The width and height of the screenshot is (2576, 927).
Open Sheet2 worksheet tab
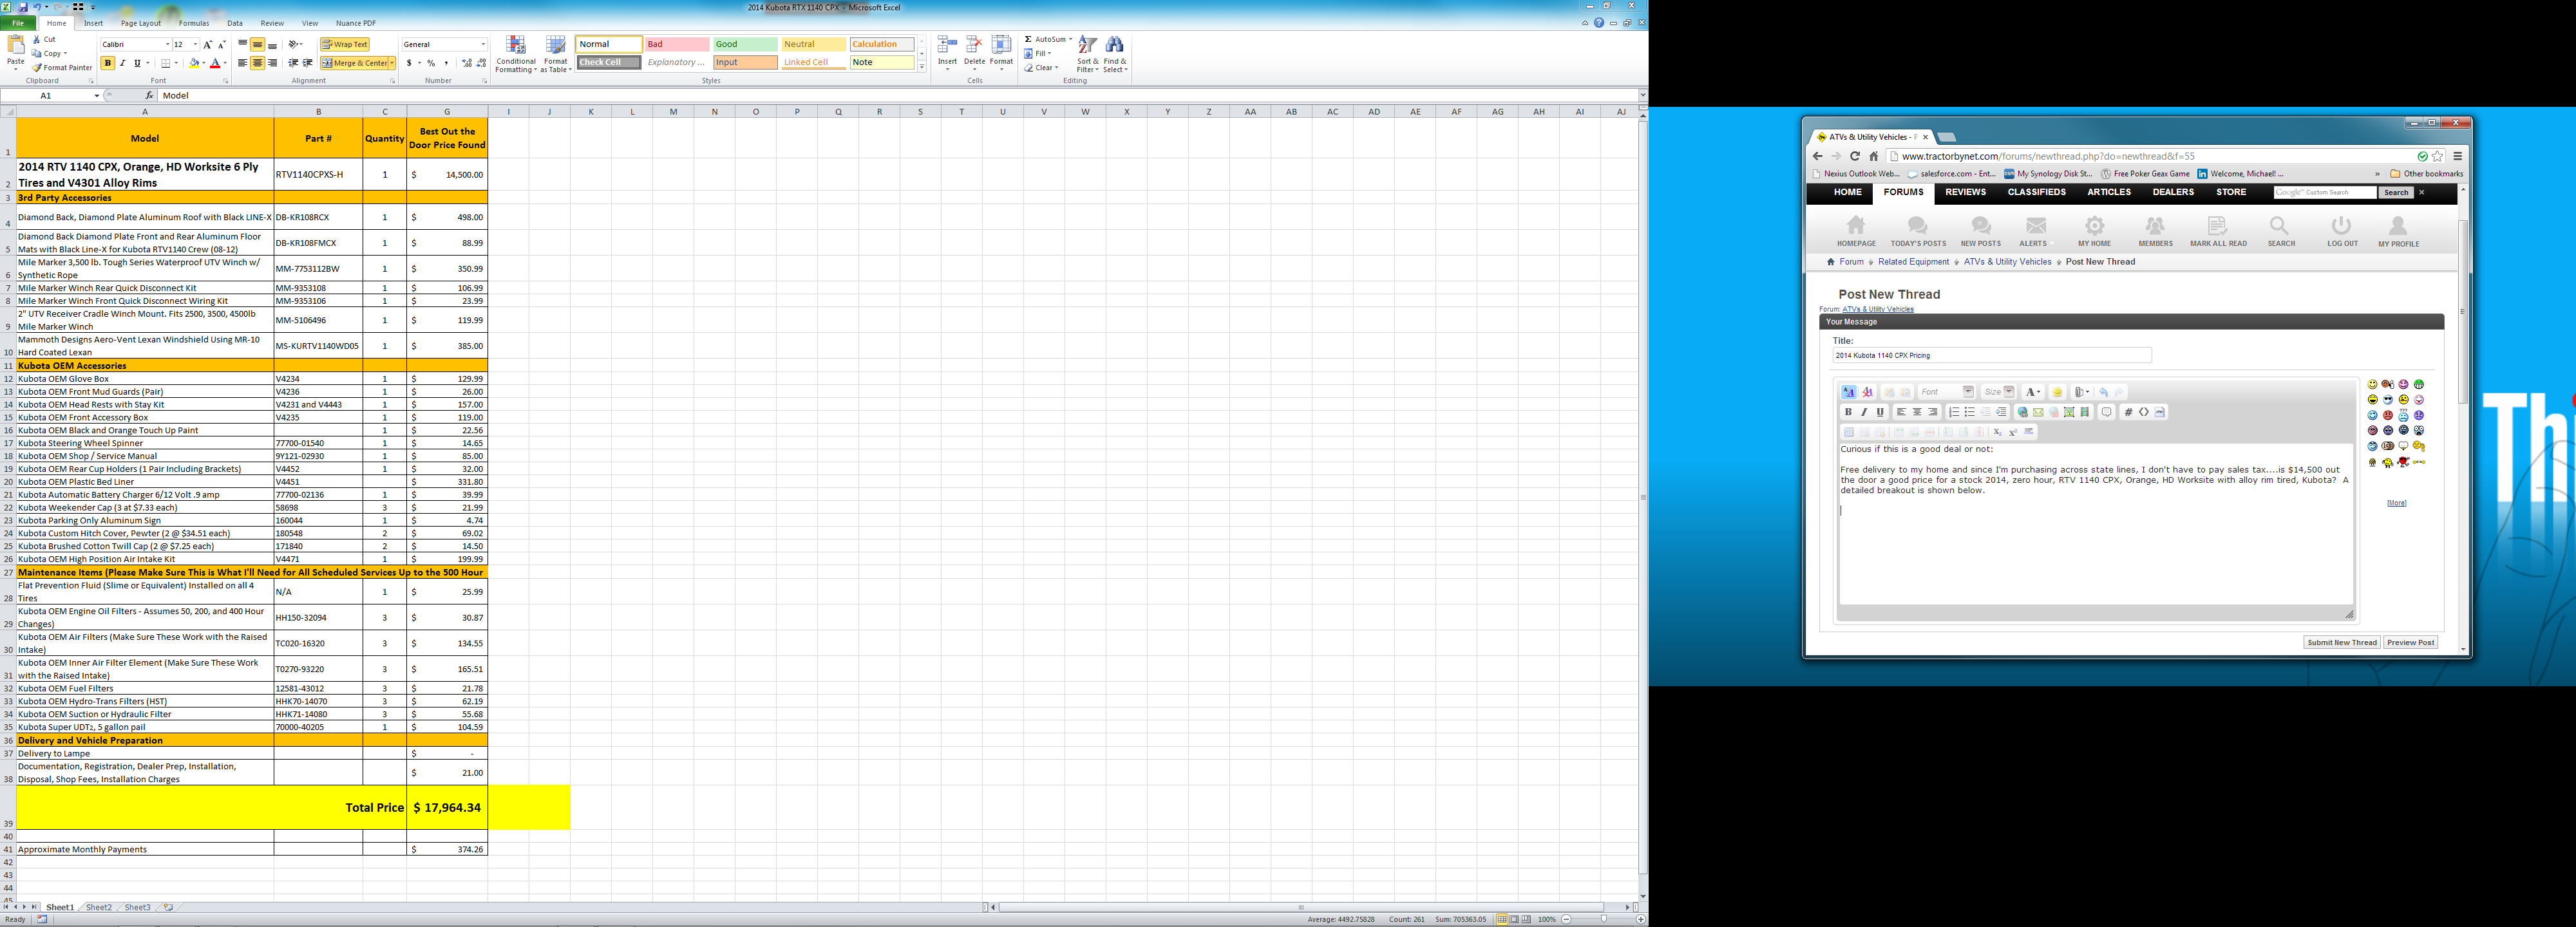click(98, 908)
